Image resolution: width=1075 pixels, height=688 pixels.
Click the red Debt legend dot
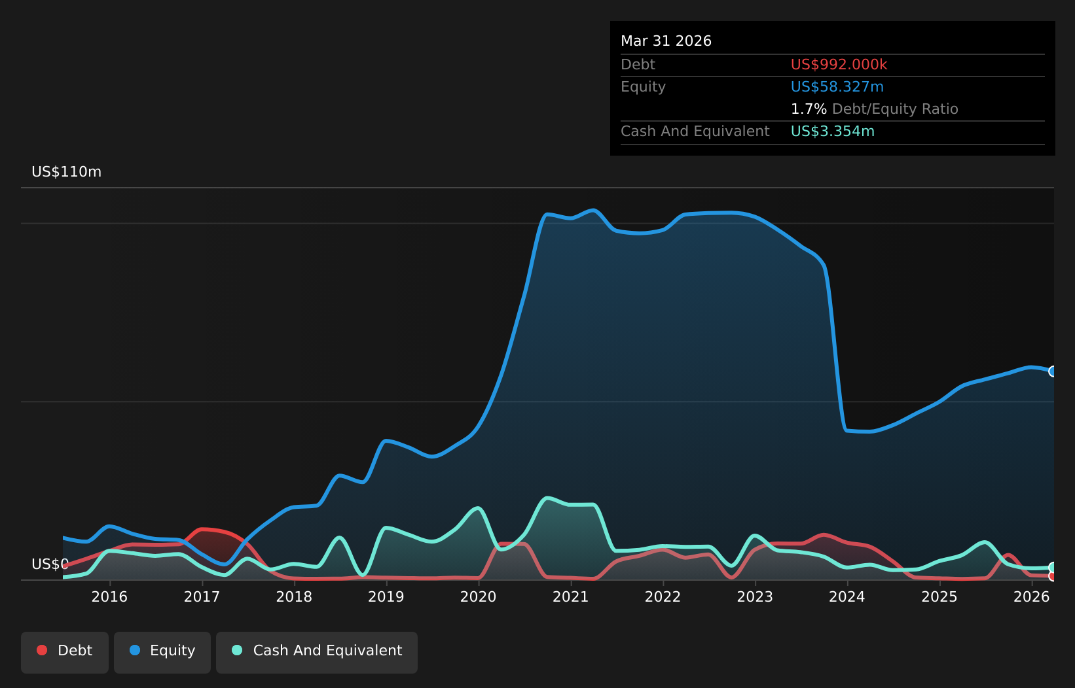(42, 650)
